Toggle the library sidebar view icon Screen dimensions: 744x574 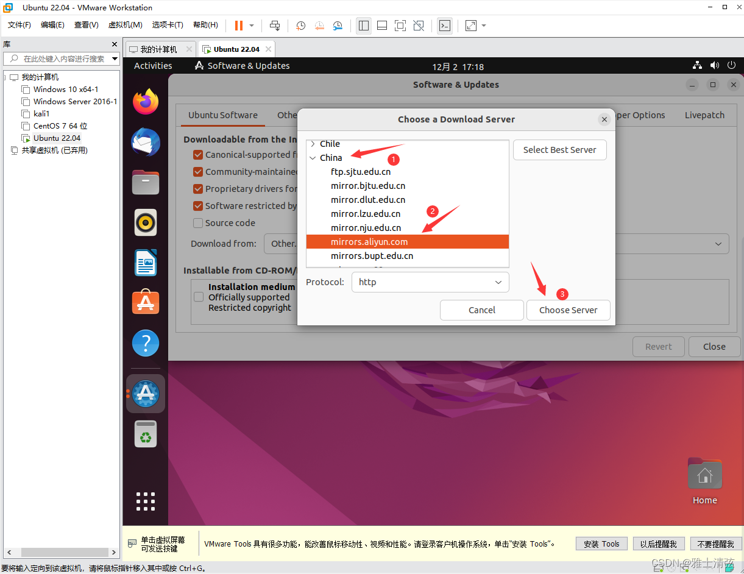coord(364,26)
